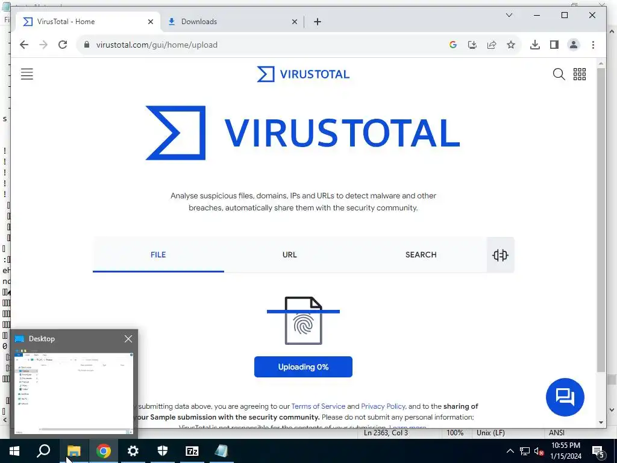Open the Notepad++ taskbar icon
This screenshot has width=617, height=463.
tap(222, 451)
